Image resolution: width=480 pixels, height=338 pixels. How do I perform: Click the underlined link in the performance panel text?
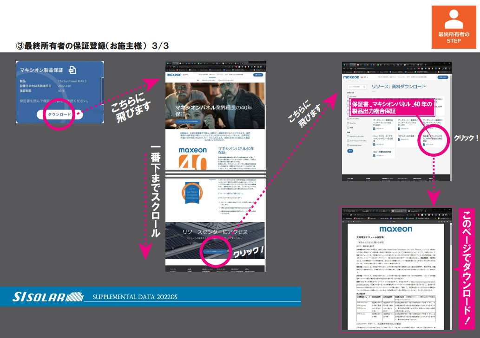click(230, 193)
